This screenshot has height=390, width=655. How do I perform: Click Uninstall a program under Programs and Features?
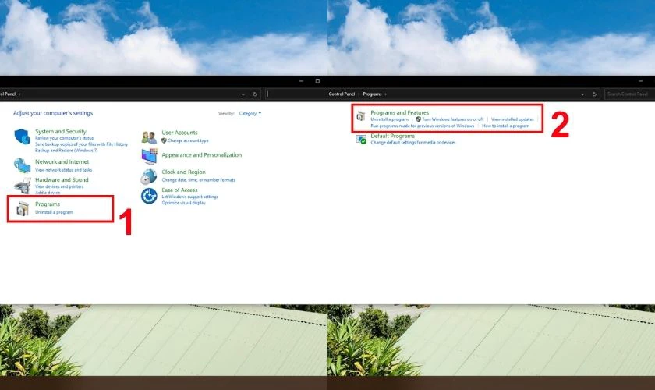click(389, 119)
